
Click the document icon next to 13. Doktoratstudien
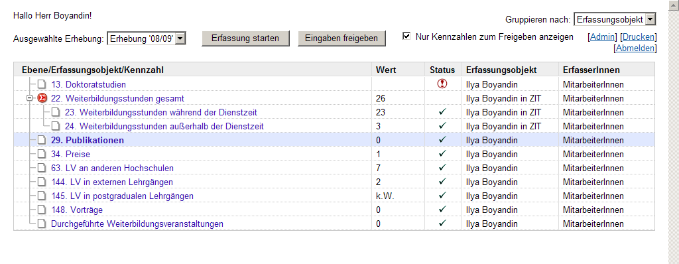click(42, 84)
